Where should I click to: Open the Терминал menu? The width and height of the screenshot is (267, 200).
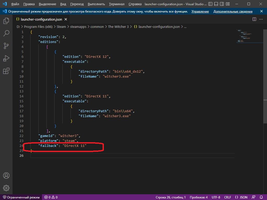click(117, 4)
